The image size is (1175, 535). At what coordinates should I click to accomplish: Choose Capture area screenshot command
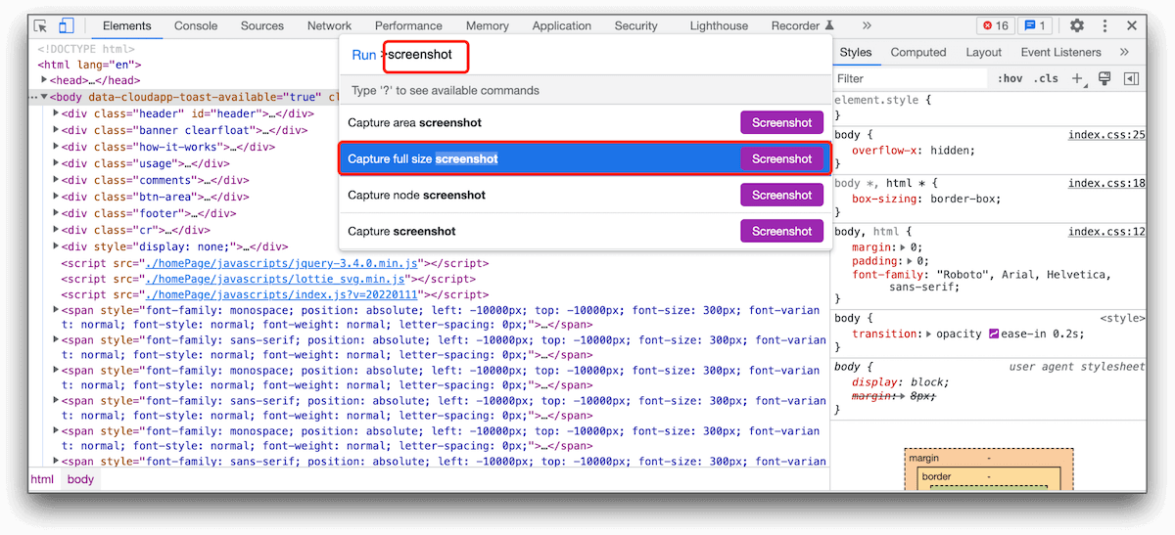[x=587, y=122]
